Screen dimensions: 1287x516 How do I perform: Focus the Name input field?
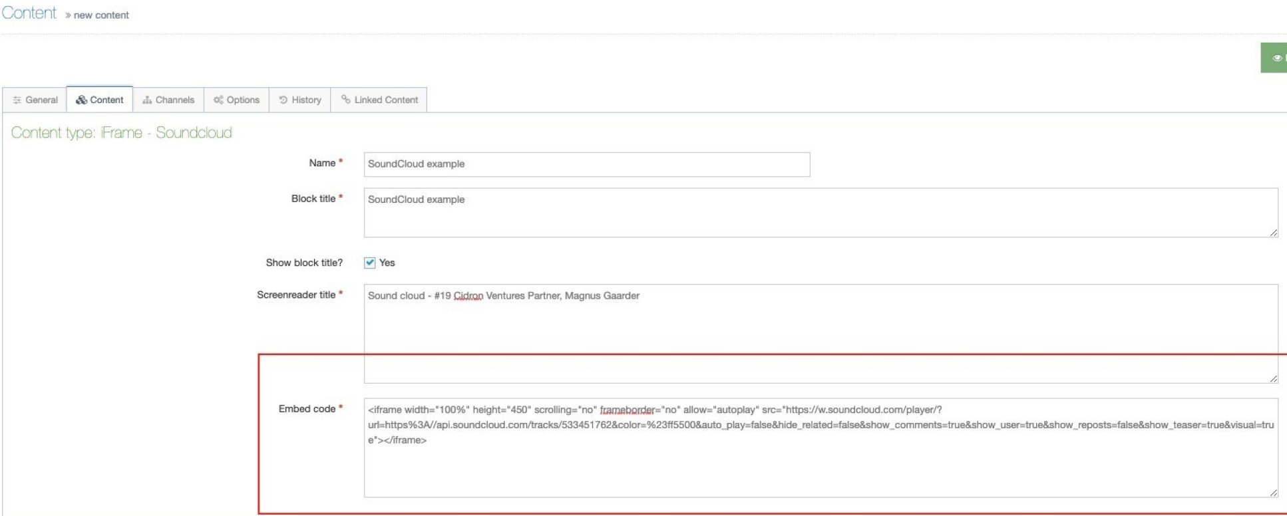586,164
